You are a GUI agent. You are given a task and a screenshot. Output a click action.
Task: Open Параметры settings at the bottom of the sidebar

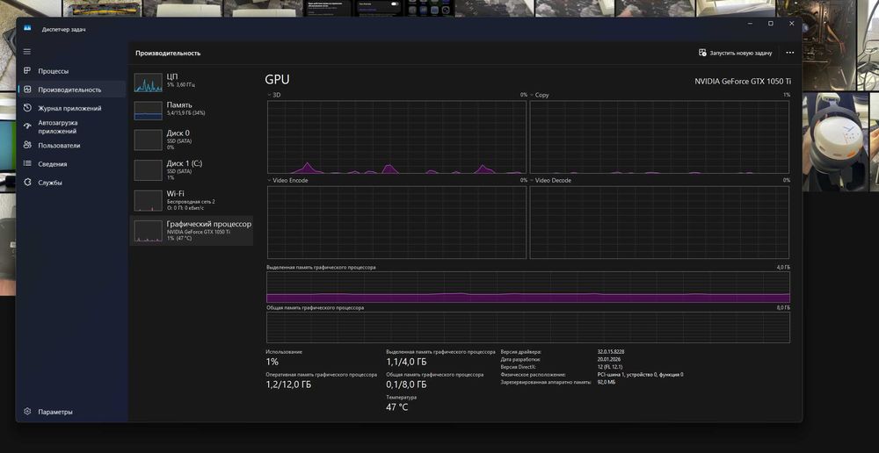click(x=72, y=412)
